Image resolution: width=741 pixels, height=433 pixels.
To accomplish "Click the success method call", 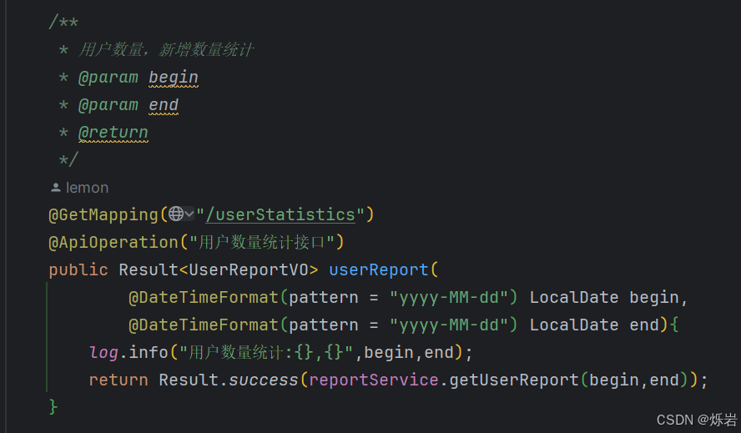I will [263, 380].
